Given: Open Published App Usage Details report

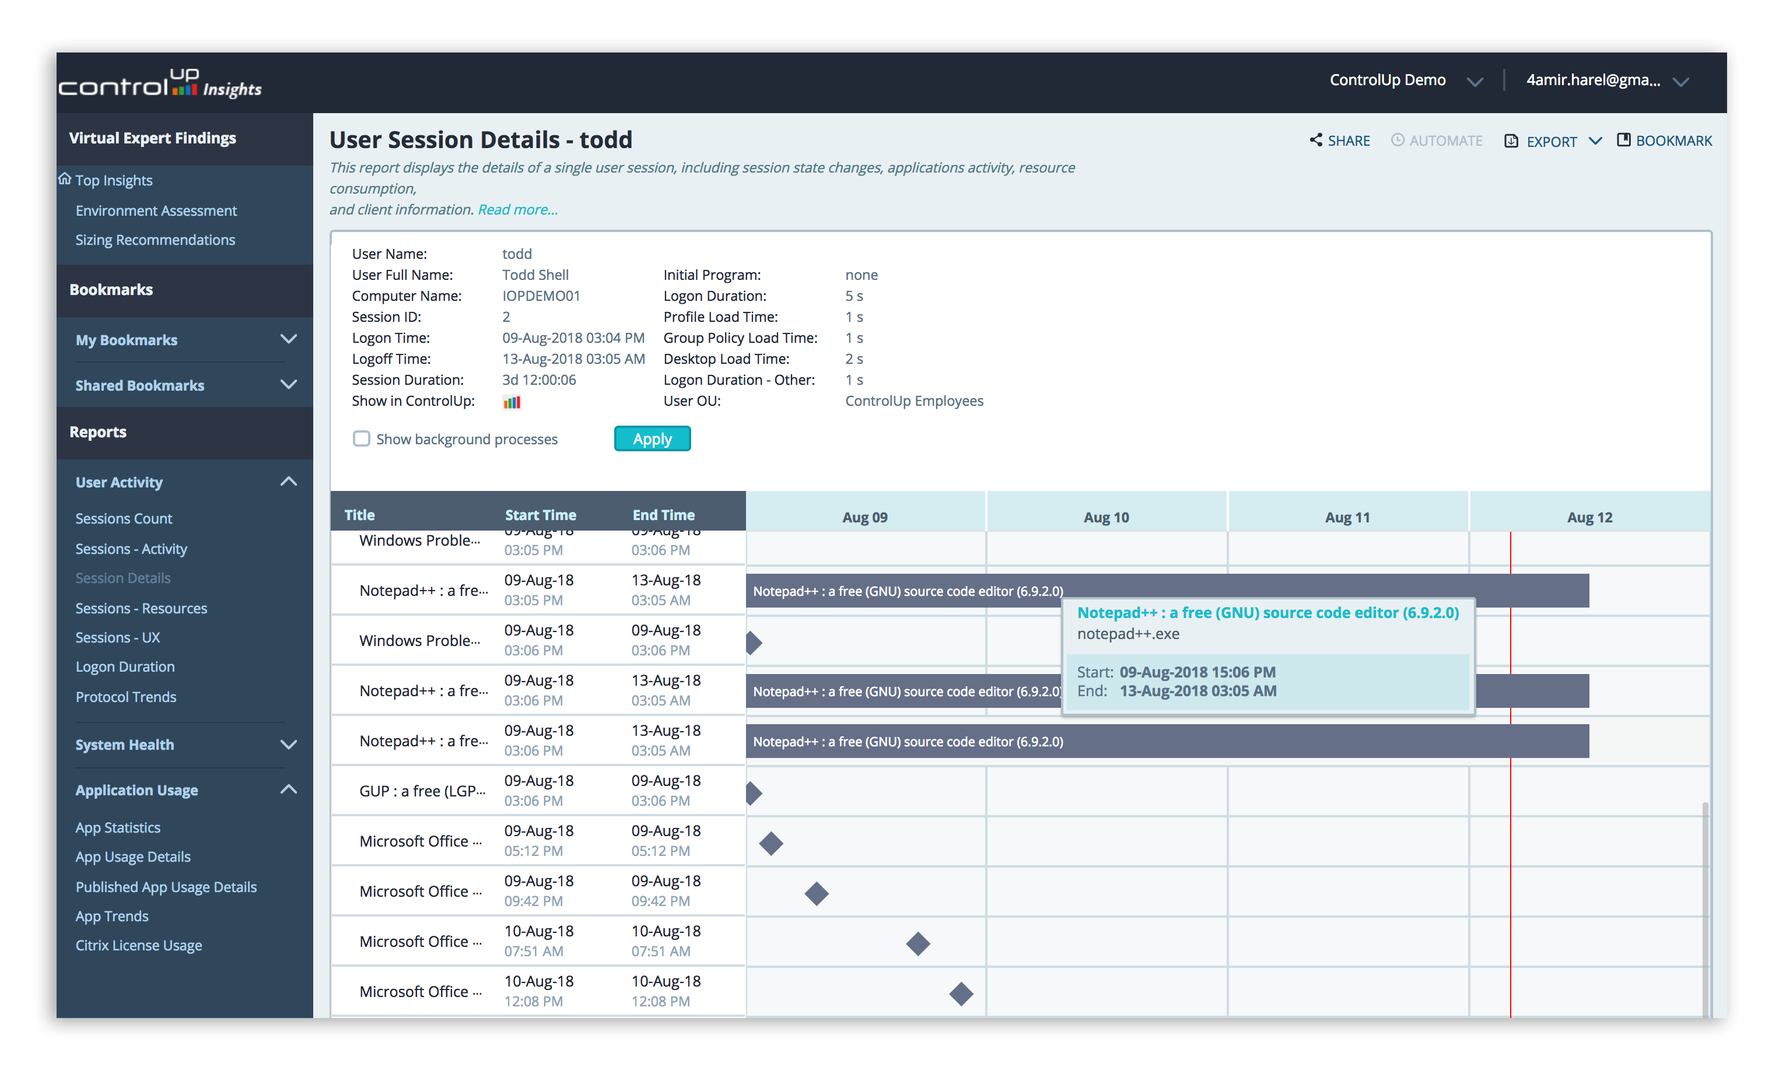Looking at the screenshot, I should coord(166,887).
